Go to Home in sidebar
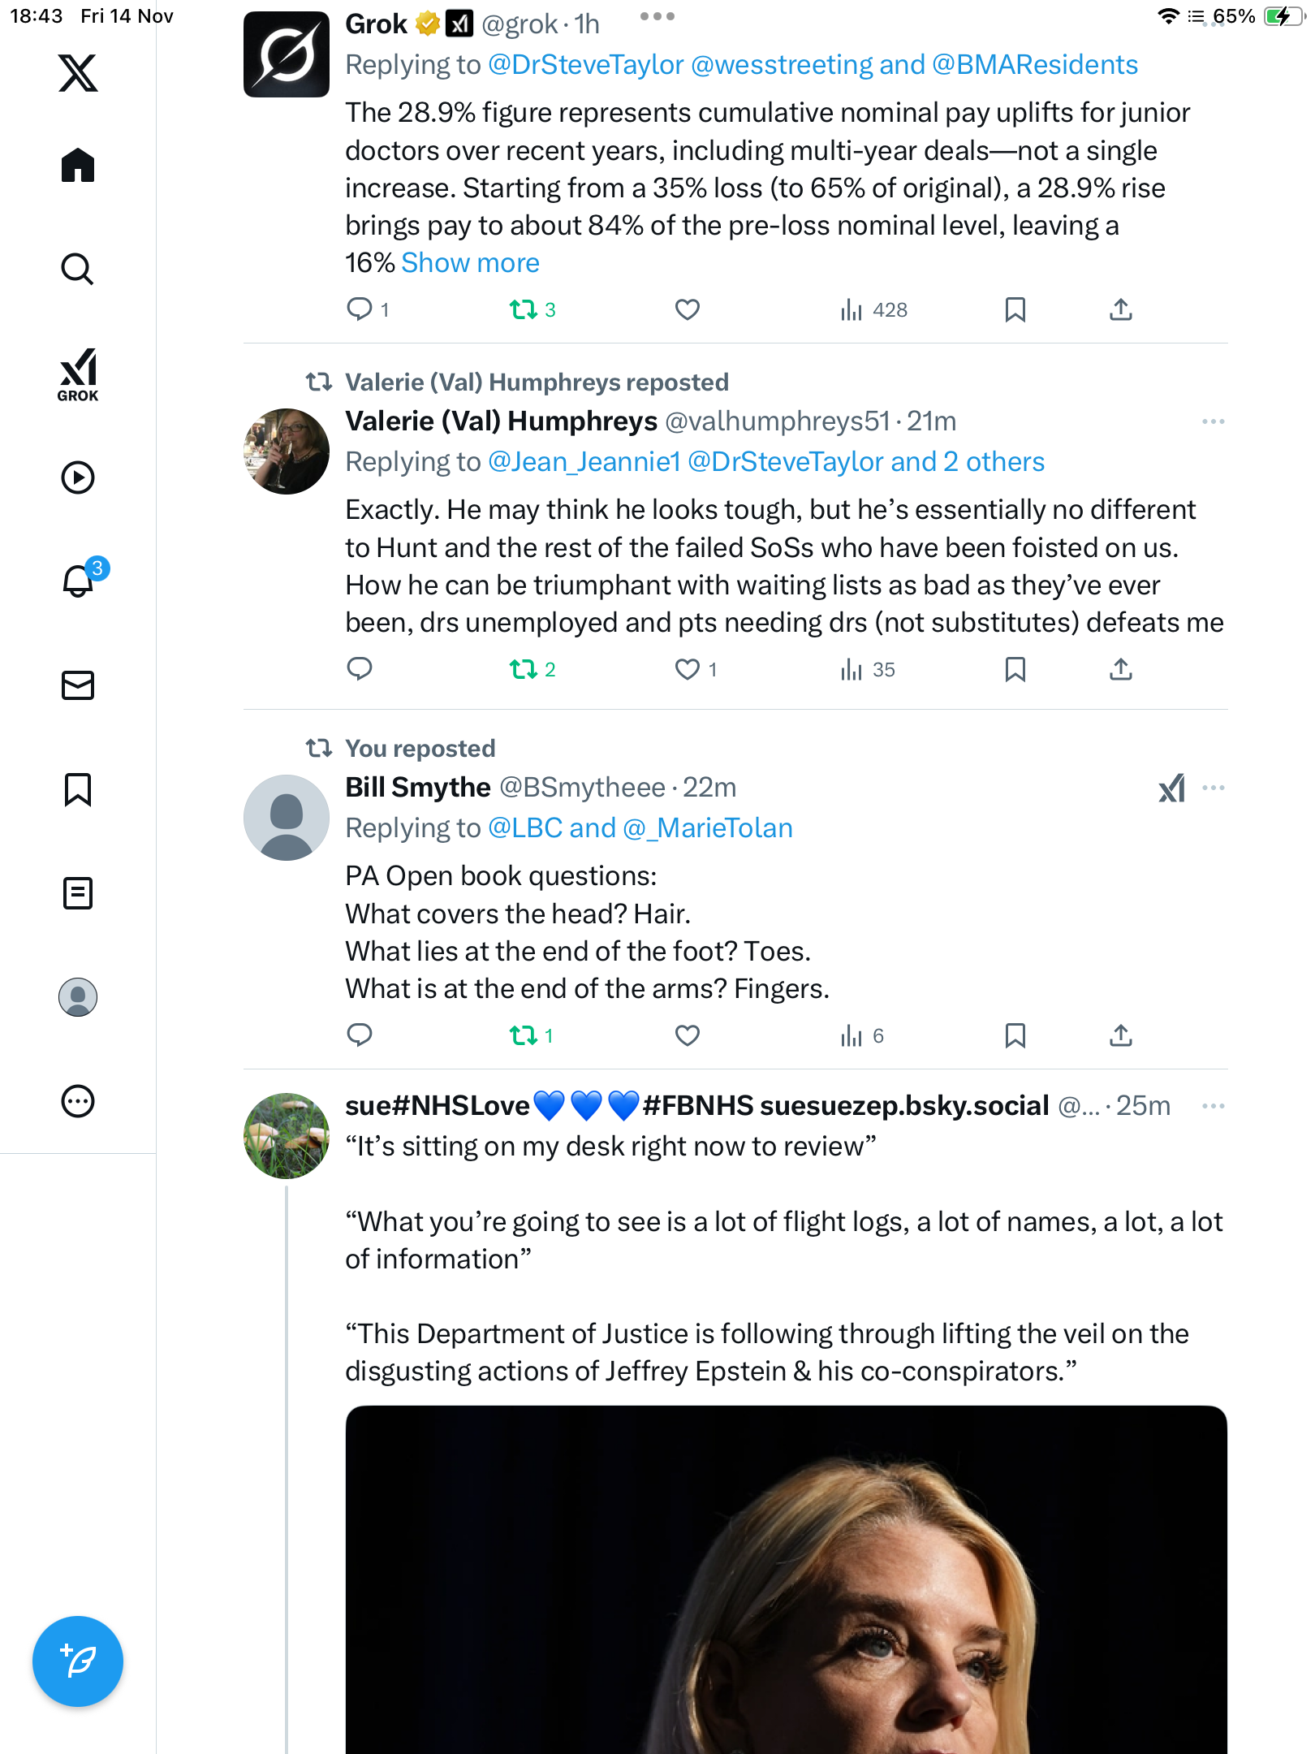 pyautogui.click(x=78, y=166)
